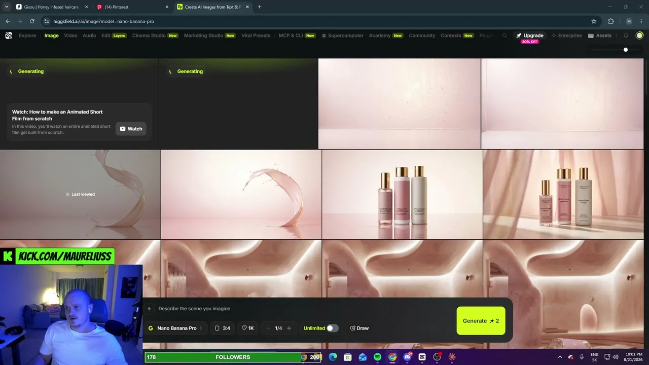Open the 3:4 aspect ratio selector

tap(223, 328)
